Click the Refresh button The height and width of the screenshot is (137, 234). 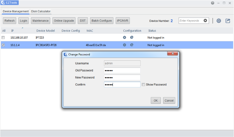[10, 21]
